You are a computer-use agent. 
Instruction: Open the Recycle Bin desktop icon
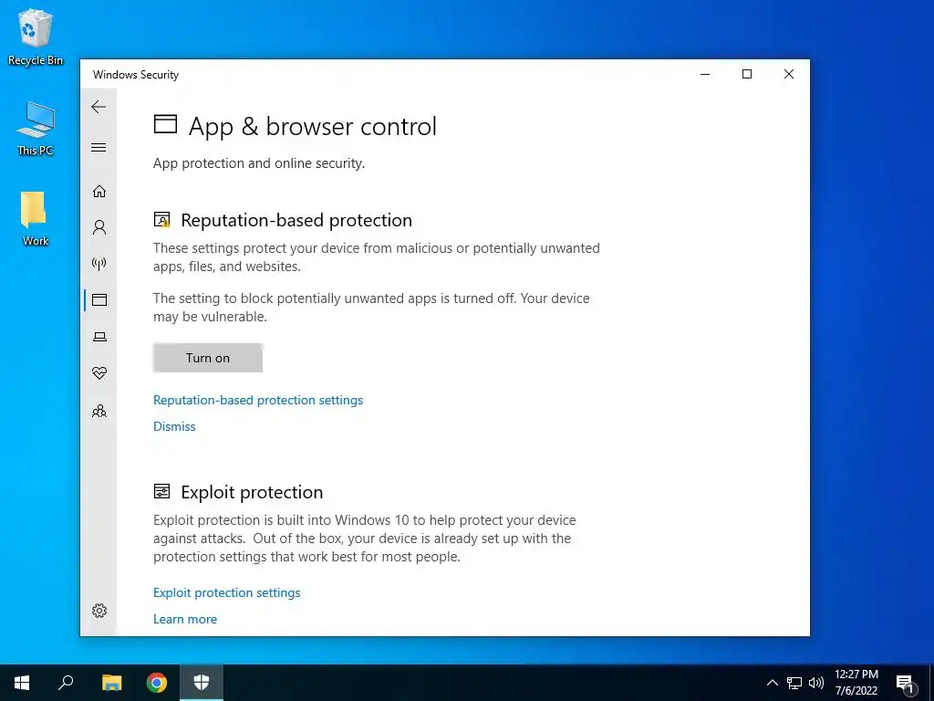[x=36, y=37]
